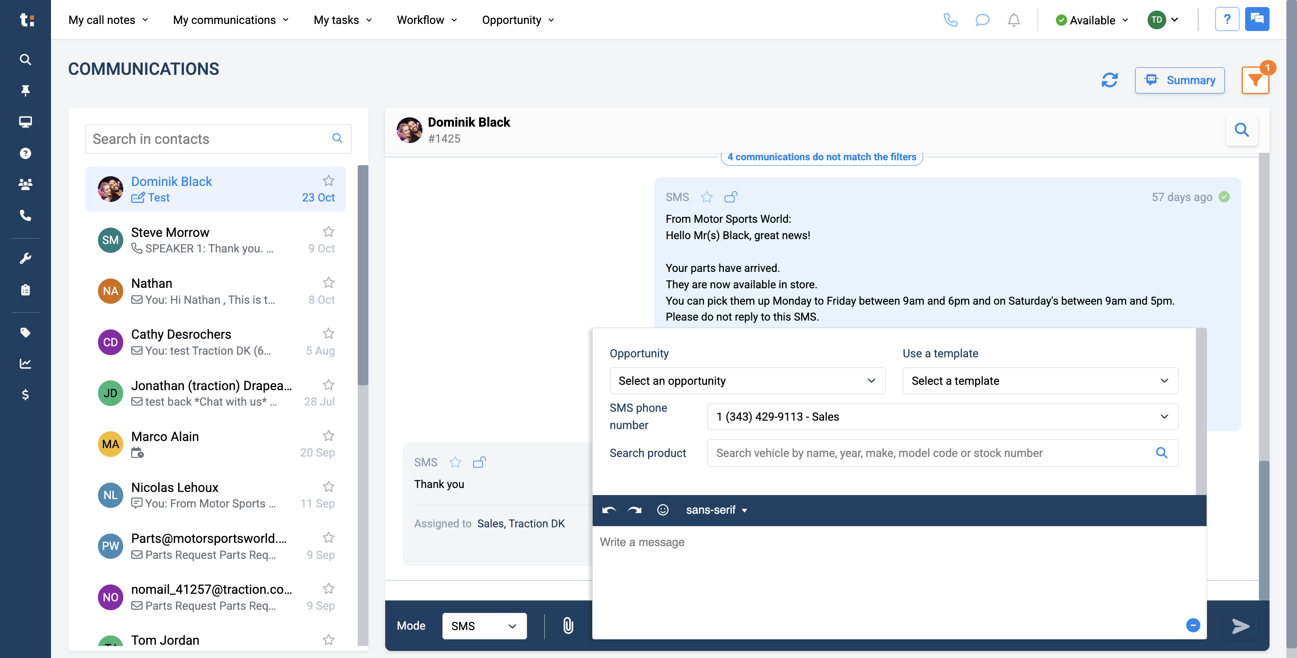Click the refresh icon near Summary
The width and height of the screenshot is (1297, 658).
pos(1109,80)
